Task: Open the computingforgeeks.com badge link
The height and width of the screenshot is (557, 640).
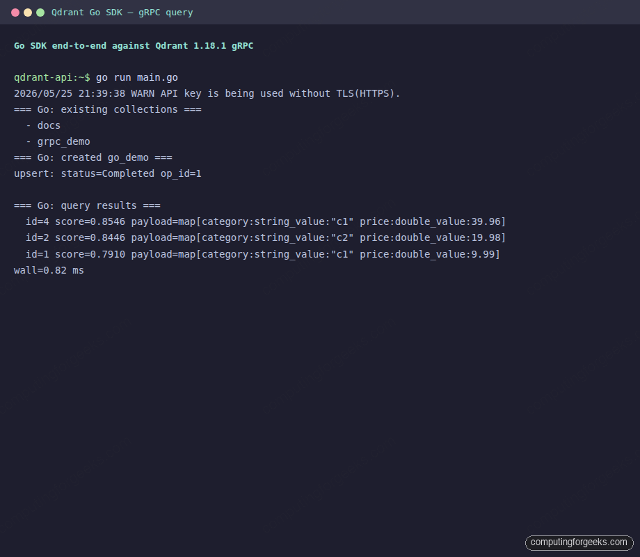Action: coord(579,542)
